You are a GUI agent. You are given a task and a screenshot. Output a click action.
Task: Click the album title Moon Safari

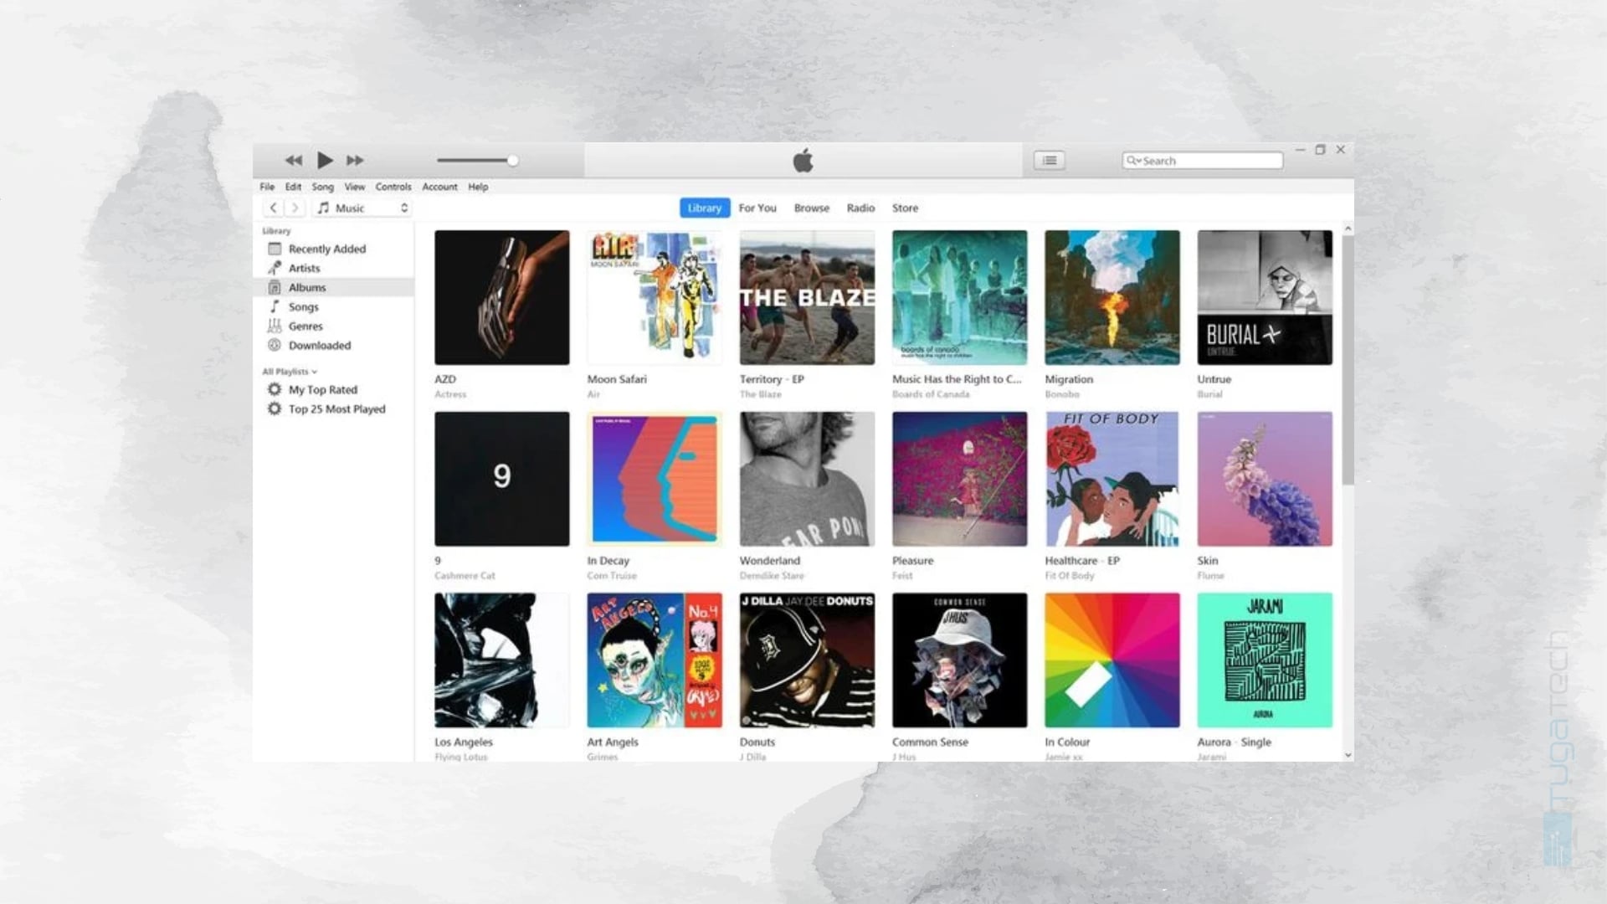coord(617,379)
